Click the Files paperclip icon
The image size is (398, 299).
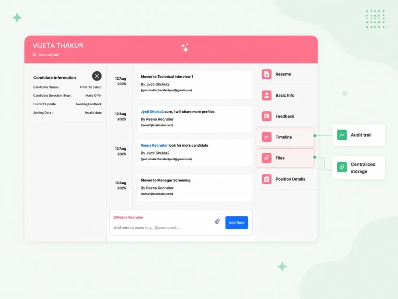pos(267,158)
